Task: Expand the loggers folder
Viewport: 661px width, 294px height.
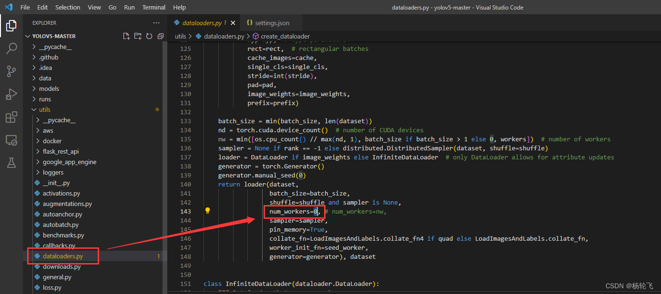Action: coord(53,172)
